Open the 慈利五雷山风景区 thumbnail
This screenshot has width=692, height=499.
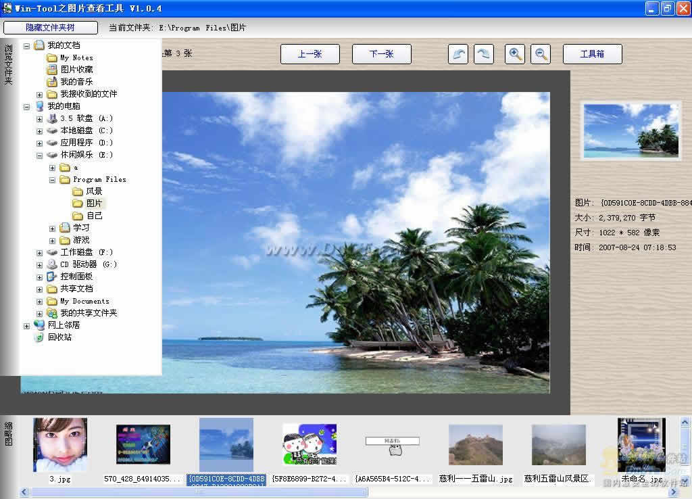tap(559, 445)
